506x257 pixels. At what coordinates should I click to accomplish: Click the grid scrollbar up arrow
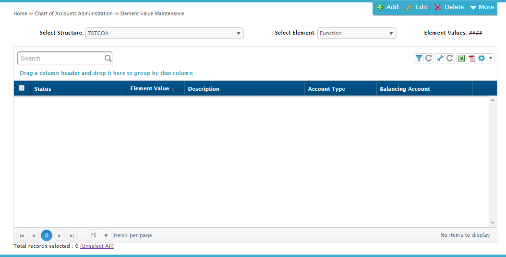point(493,100)
